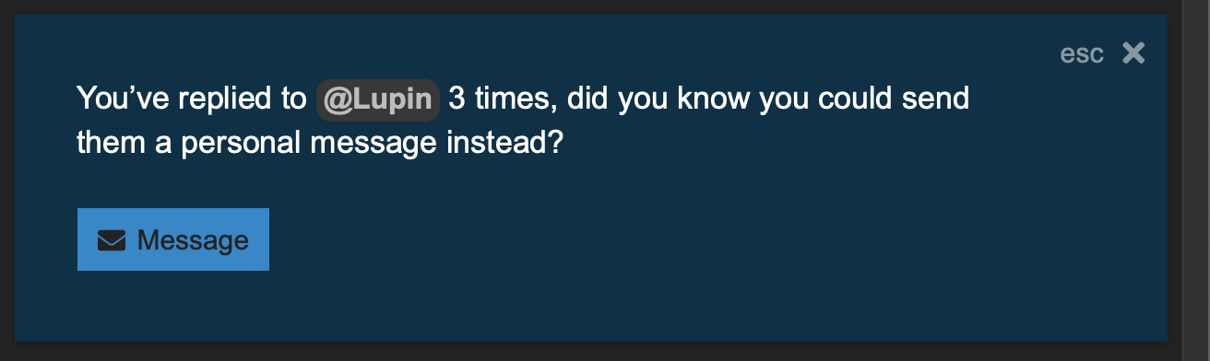
Task: Dismiss the notice with the X icon
Action: [1133, 53]
